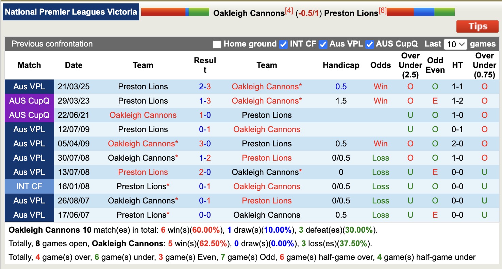Click the Handicap column header

341,65
